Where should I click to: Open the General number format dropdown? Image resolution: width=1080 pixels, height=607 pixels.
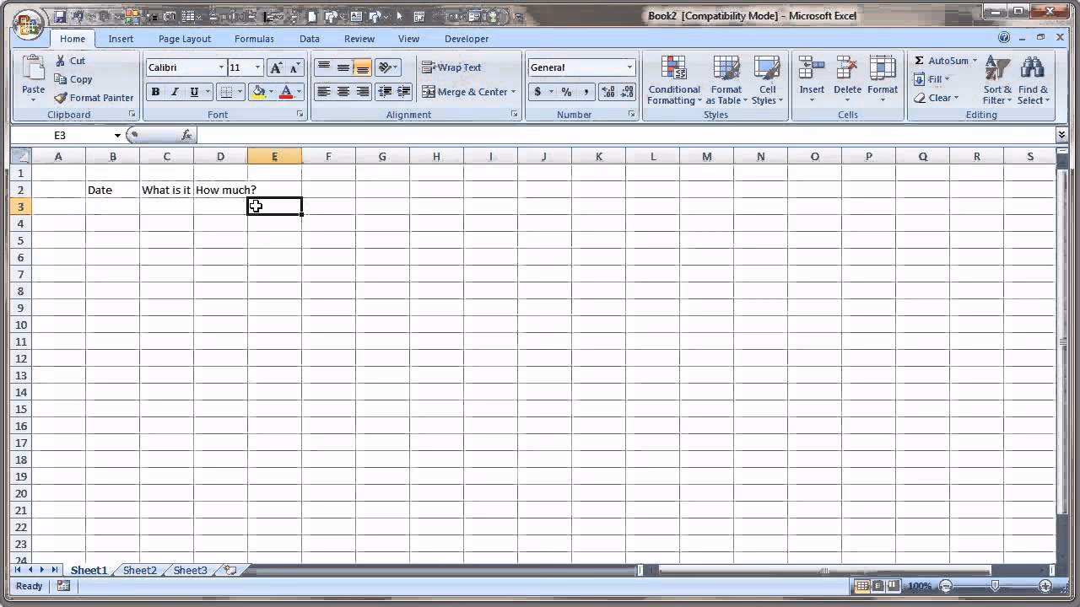point(580,67)
